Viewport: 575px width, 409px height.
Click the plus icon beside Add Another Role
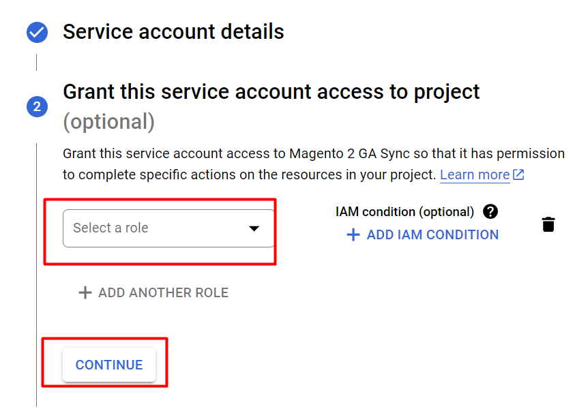pos(85,293)
